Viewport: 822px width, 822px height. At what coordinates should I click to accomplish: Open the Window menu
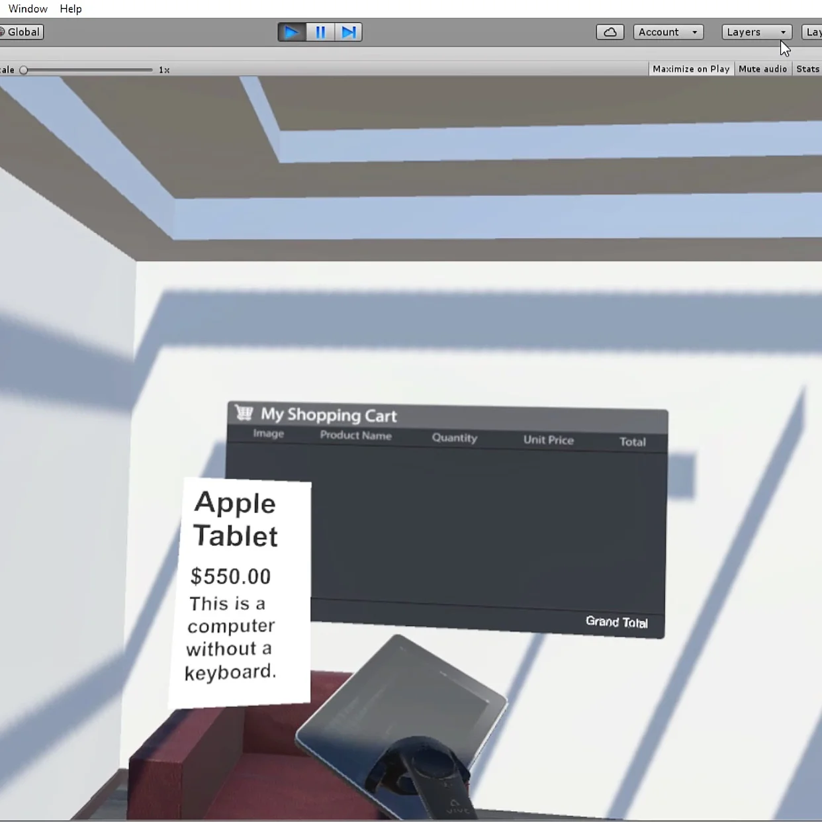27,9
